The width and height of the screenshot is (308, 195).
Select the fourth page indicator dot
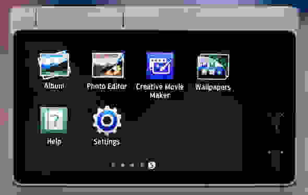tap(142, 165)
